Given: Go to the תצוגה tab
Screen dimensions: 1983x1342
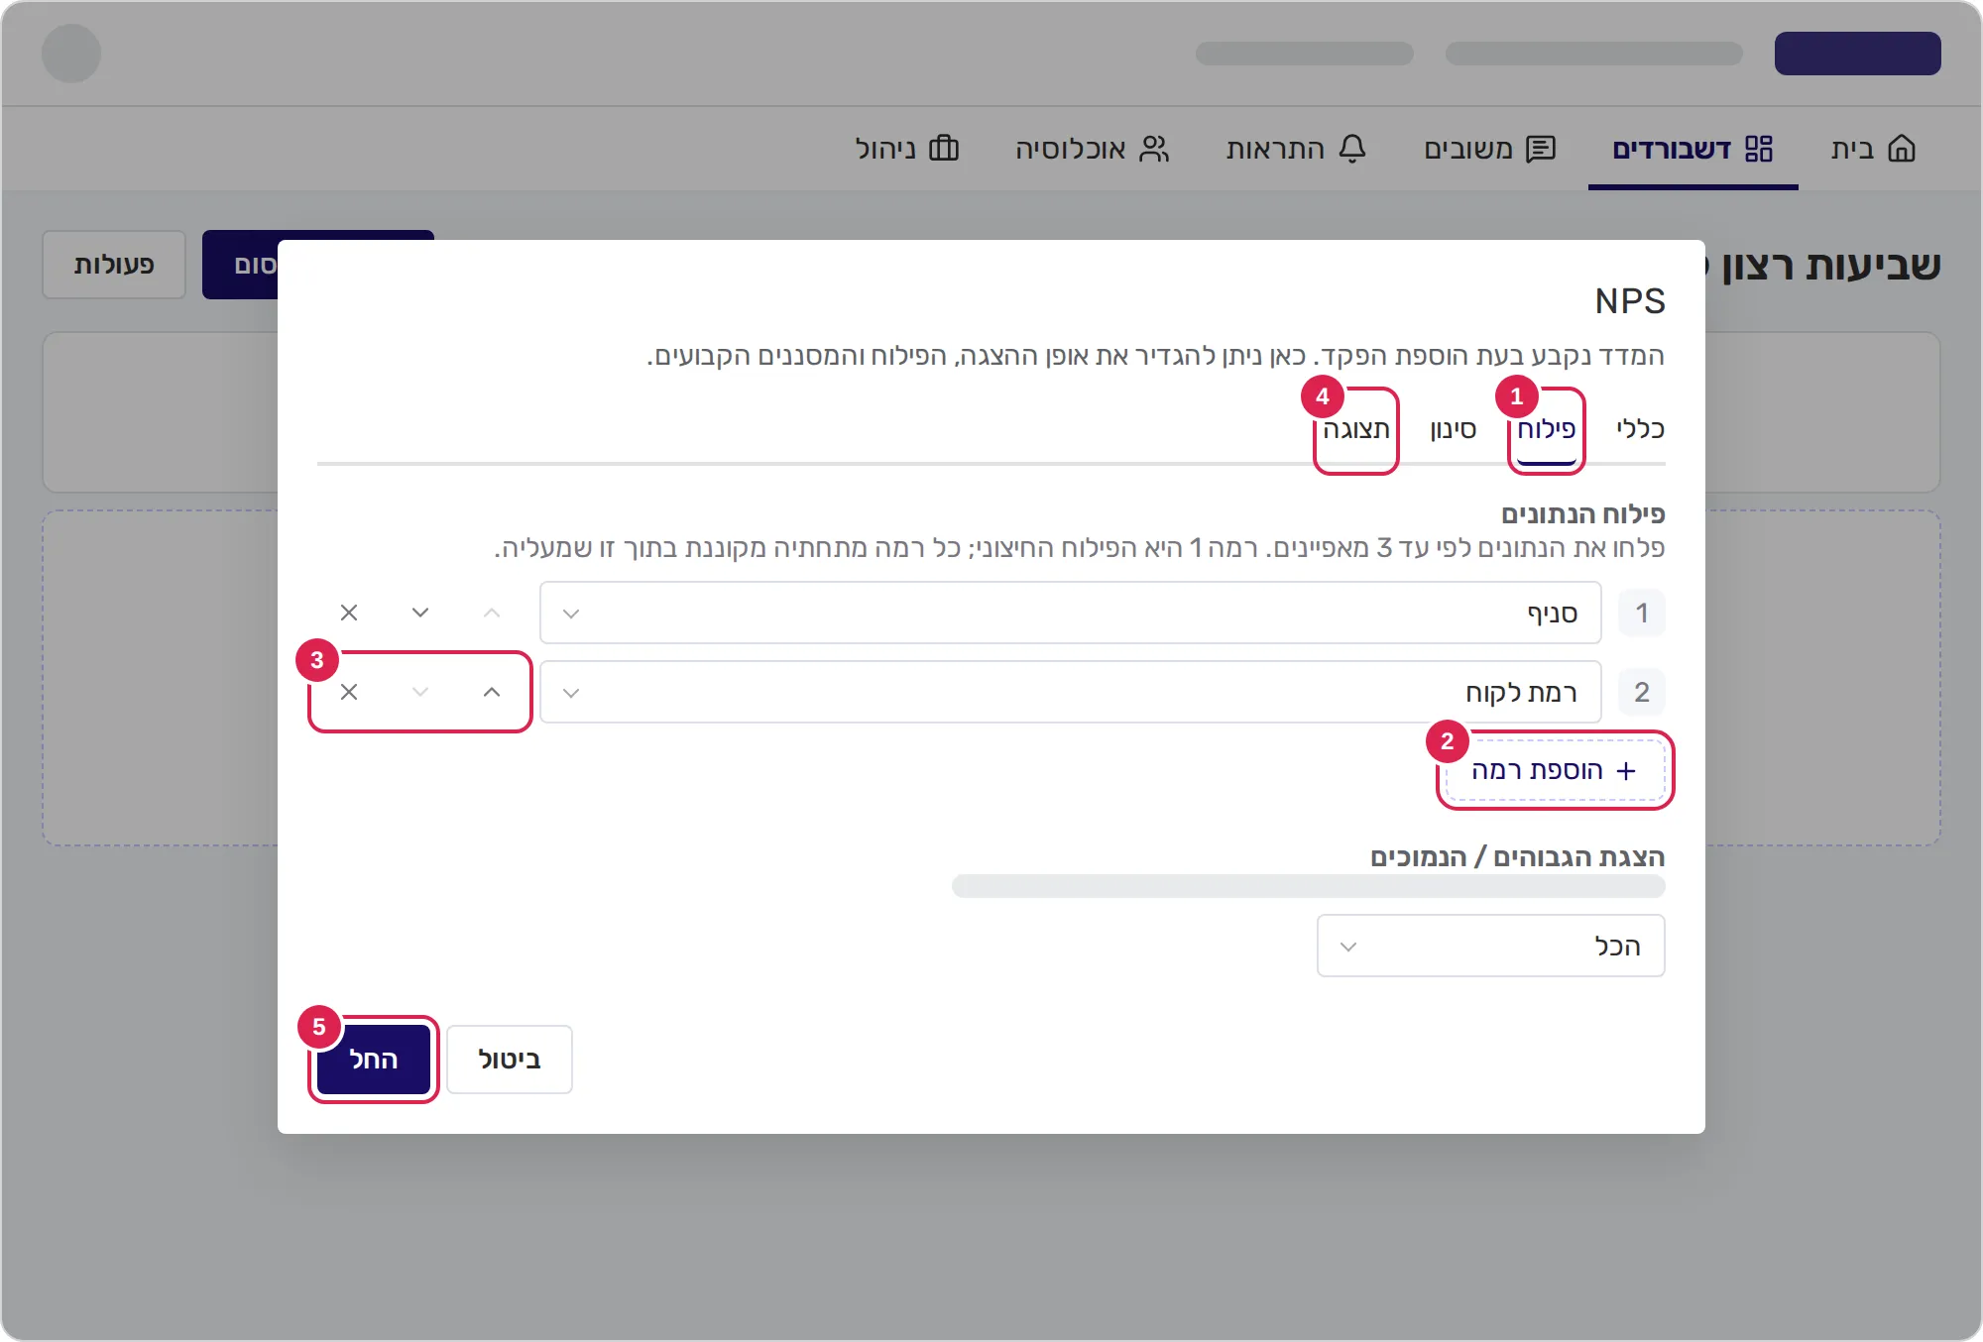Looking at the screenshot, I should tap(1356, 429).
